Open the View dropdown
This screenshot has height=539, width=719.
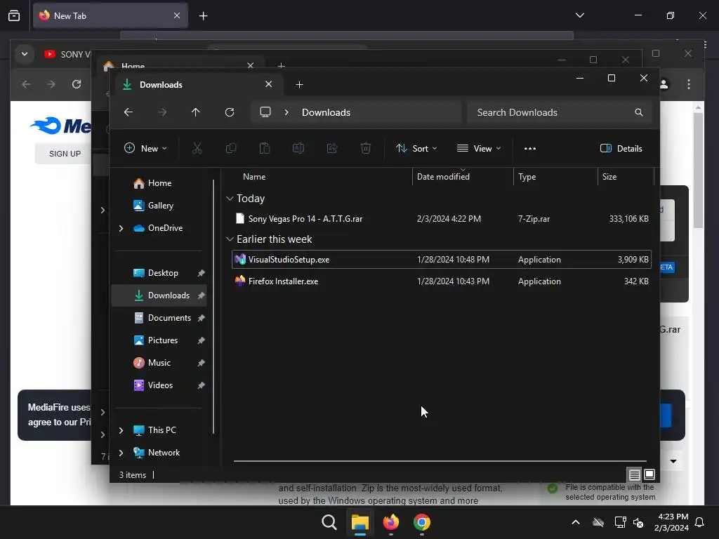pos(479,149)
